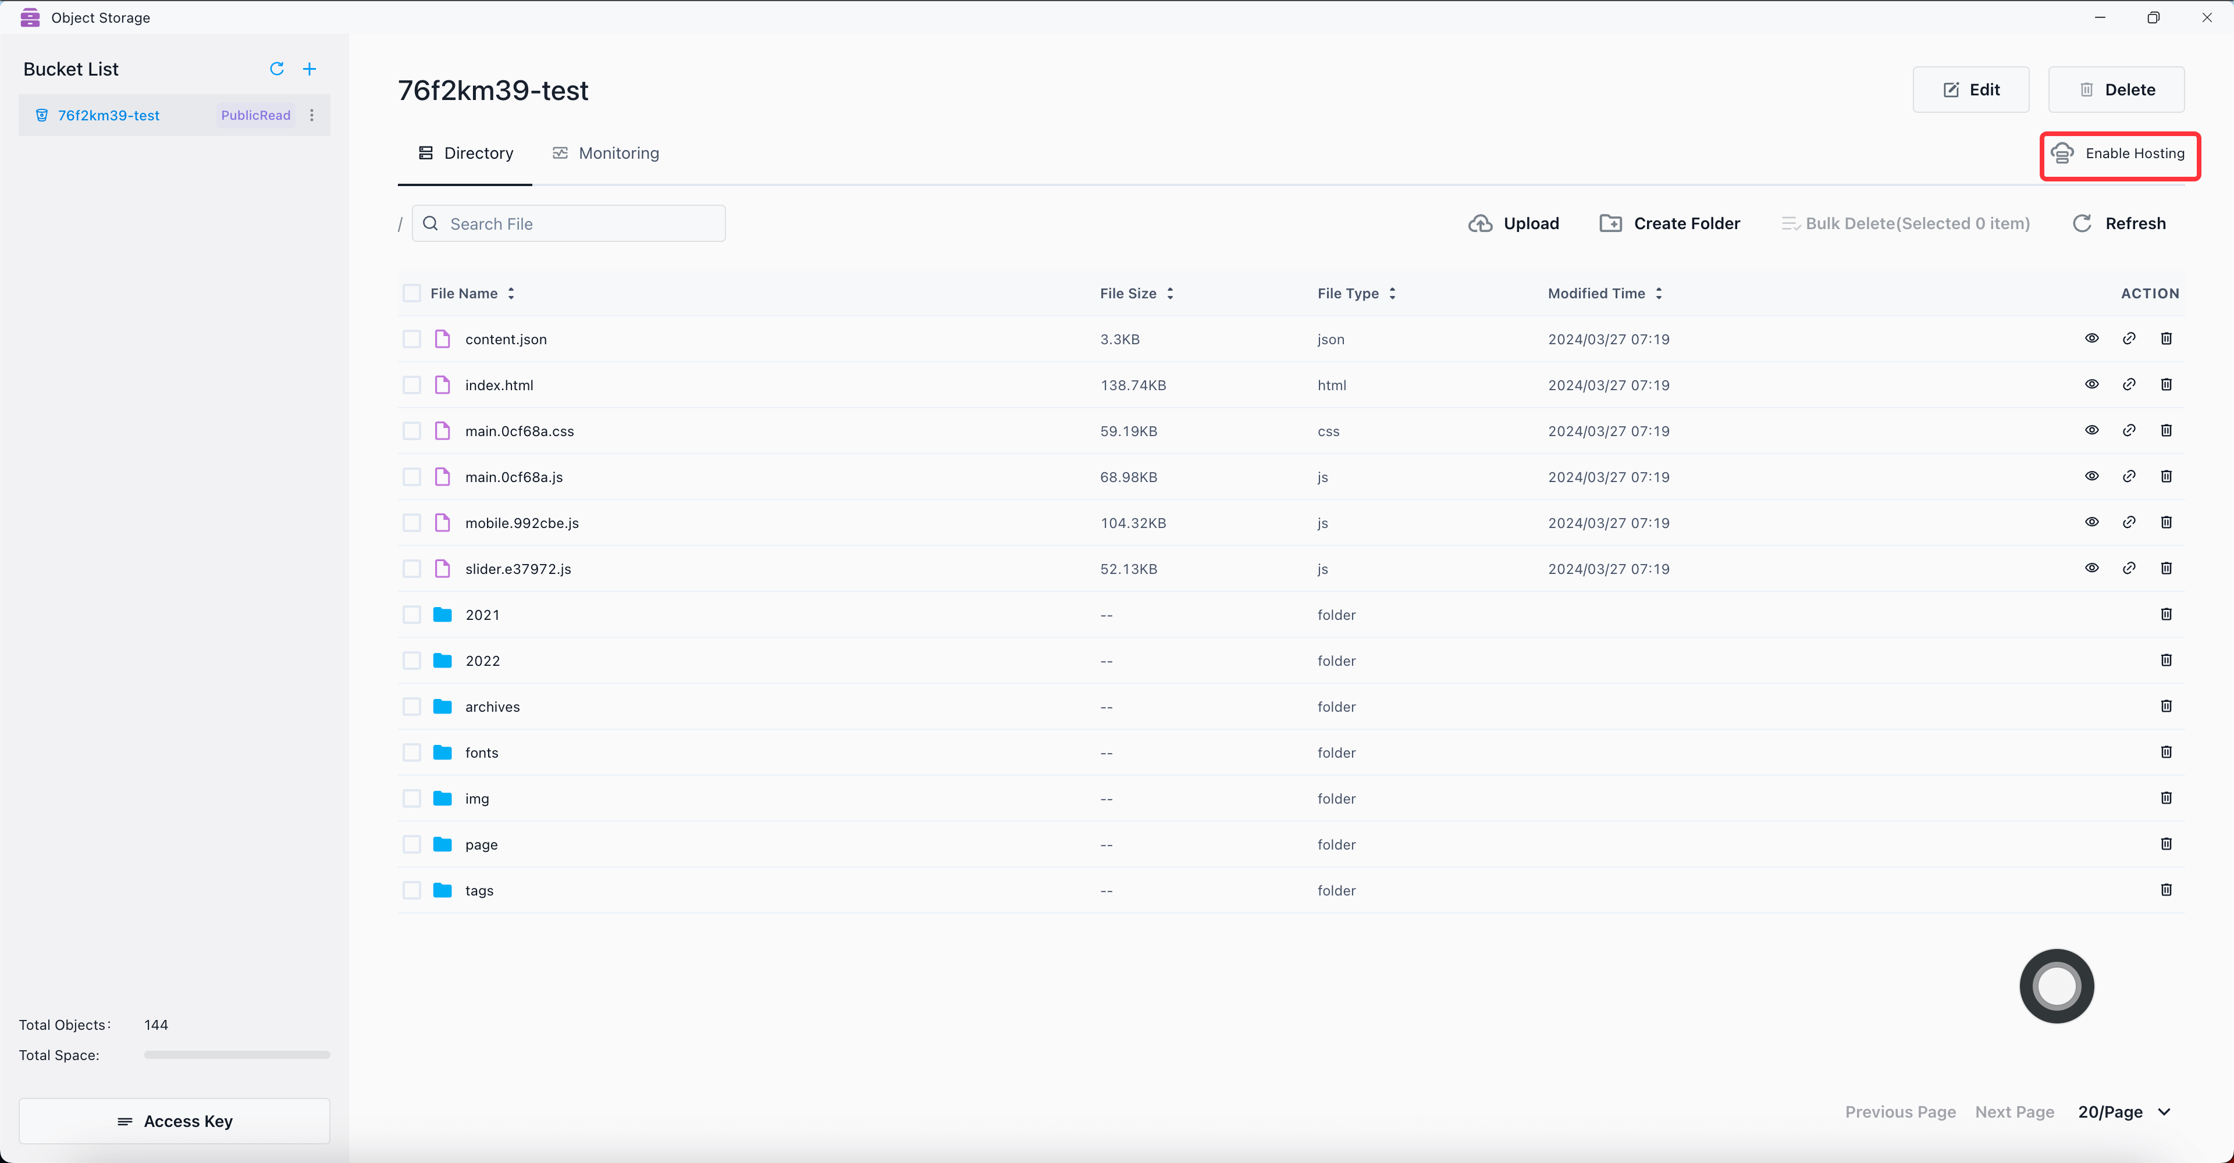Tick the fonts folder checkbox
Screen dimensions: 2234x1163
point(412,752)
